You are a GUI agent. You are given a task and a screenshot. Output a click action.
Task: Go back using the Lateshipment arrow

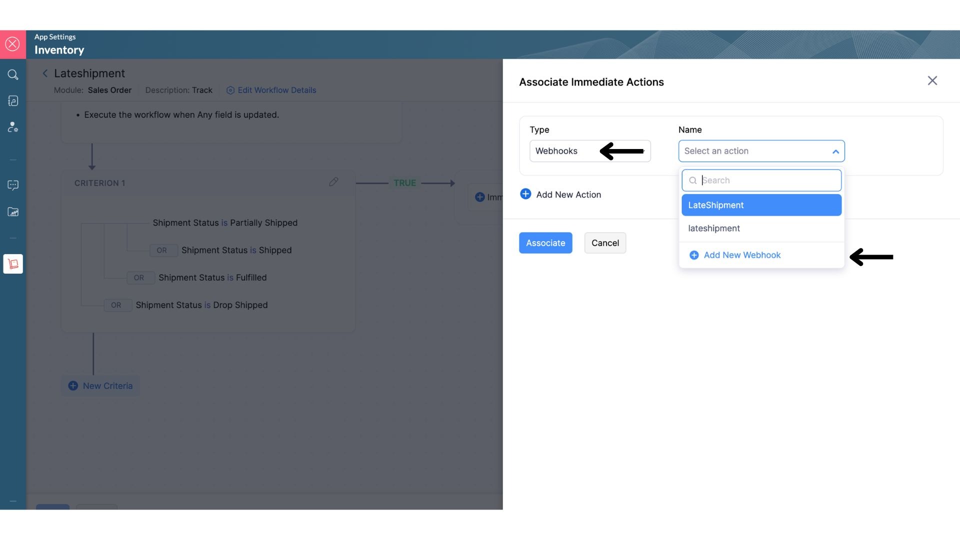click(x=45, y=73)
